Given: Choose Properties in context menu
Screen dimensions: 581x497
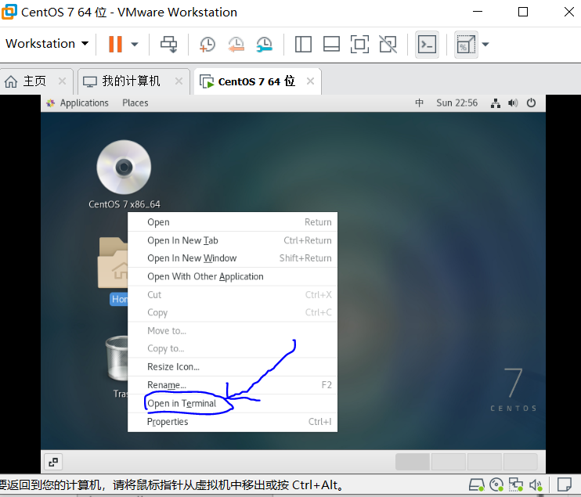Looking at the screenshot, I should [x=233, y=422].
